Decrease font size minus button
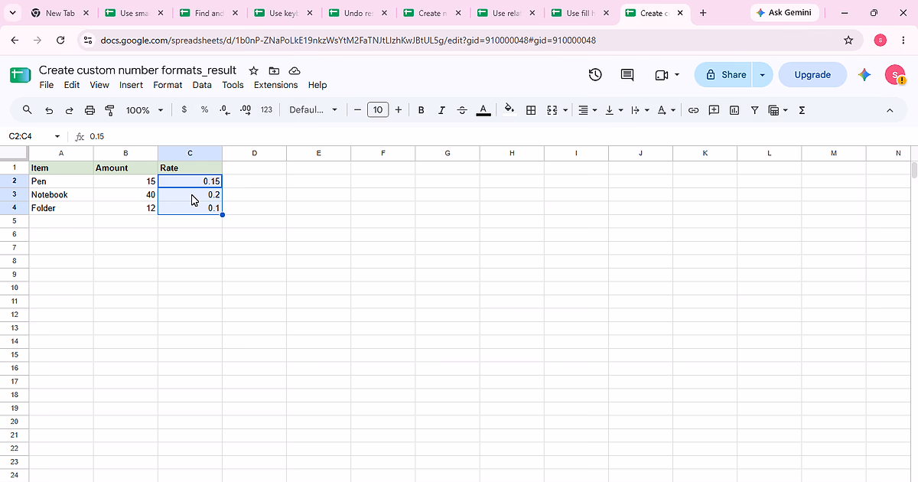Viewport: 918px width, 482px height. coord(357,110)
